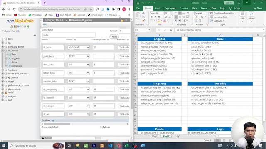Open a new browser tab

click(45, 3)
